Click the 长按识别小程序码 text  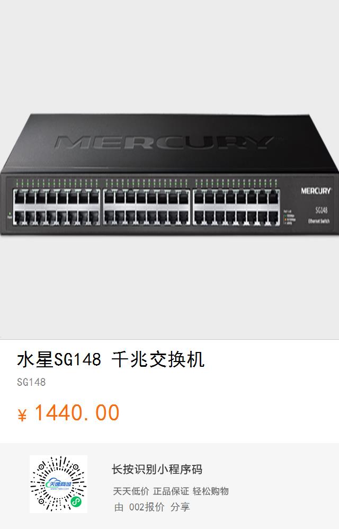[x=157, y=469]
